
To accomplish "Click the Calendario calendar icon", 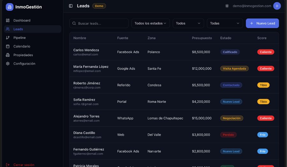I will (x=8, y=46).
